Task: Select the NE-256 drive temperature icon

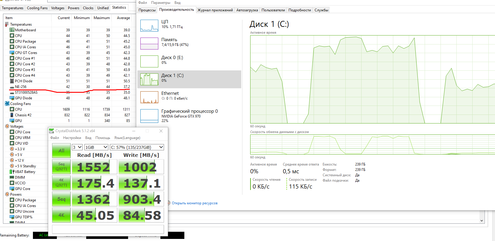Action: (12, 87)
